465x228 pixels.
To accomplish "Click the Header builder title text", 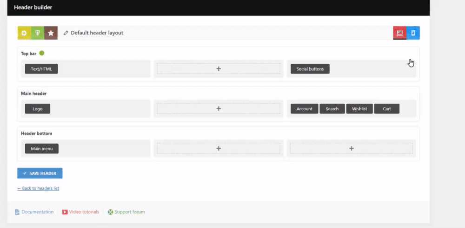I will point(33,7).
